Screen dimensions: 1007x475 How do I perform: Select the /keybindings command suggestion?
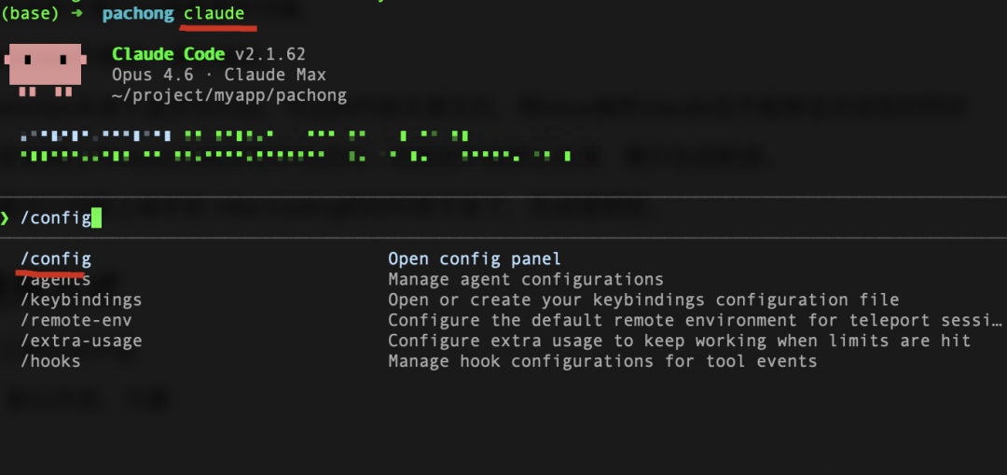(81, 300)
